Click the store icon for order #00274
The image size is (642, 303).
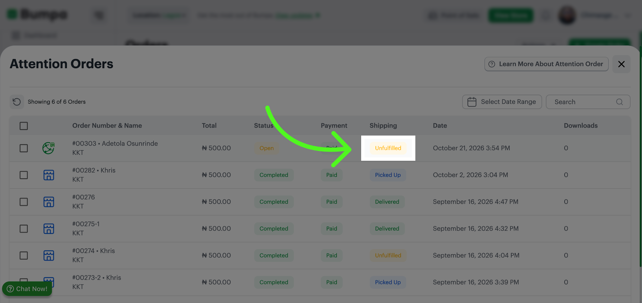tap(49, 255)
